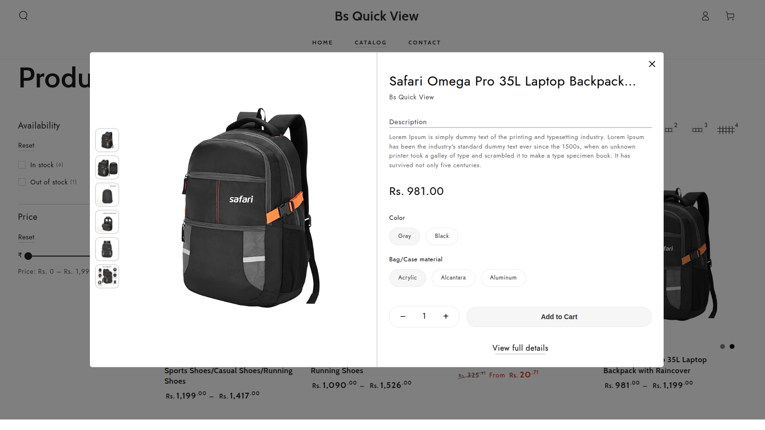Viewport: 765px width, 430px height.
Task: Click the price range slider handle
Action: coord(28,256)
